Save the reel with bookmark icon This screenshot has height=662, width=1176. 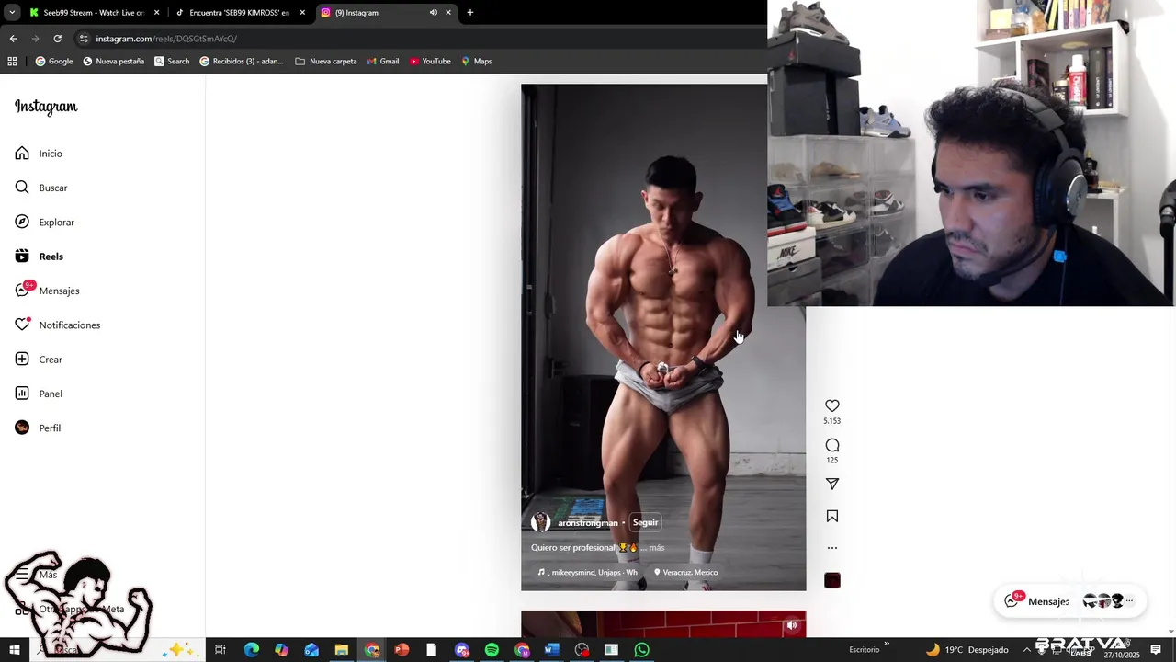[832, 517]
